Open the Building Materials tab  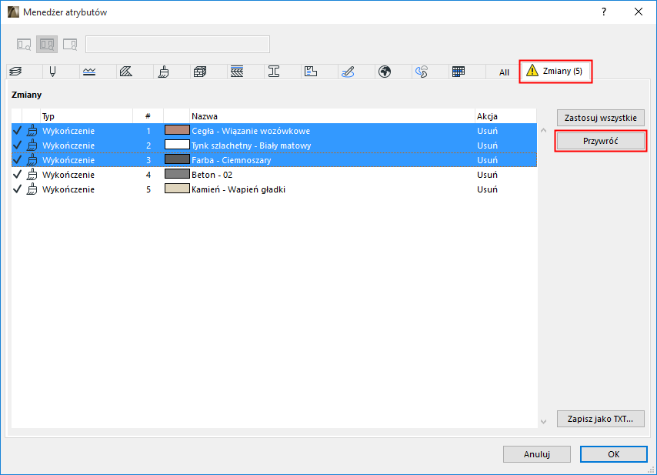[x=200, y=72]
